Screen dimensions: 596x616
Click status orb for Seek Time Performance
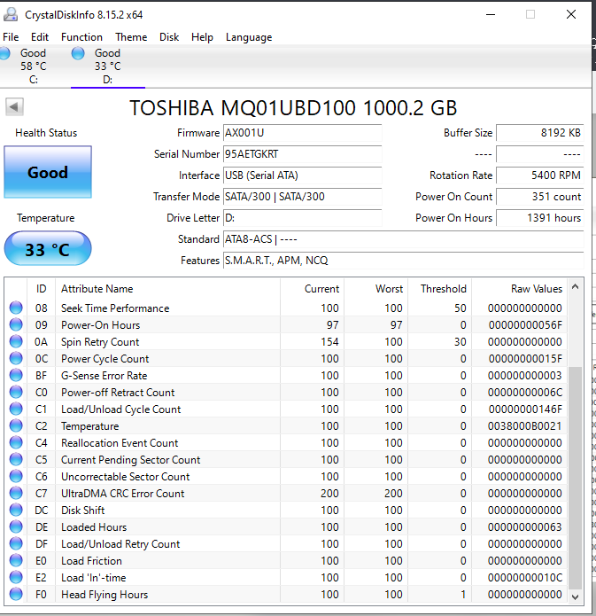pos(16,308)
